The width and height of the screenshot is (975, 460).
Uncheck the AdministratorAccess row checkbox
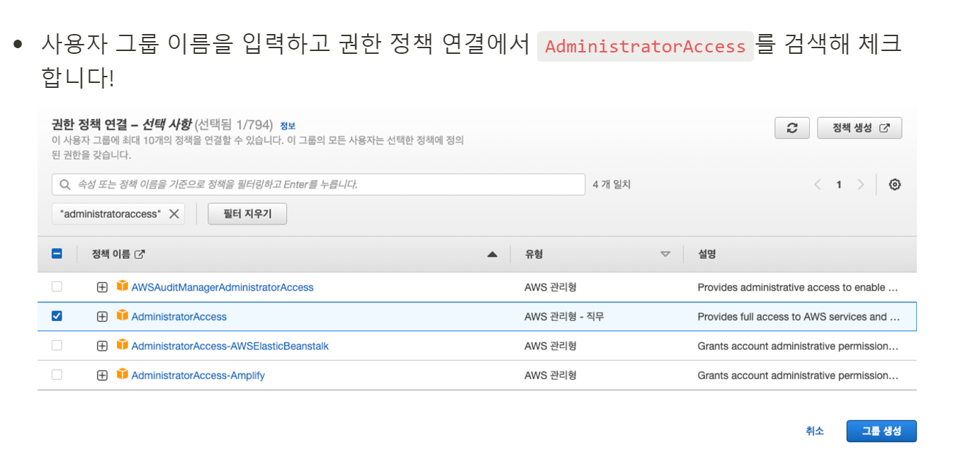[x=57, y=316]
